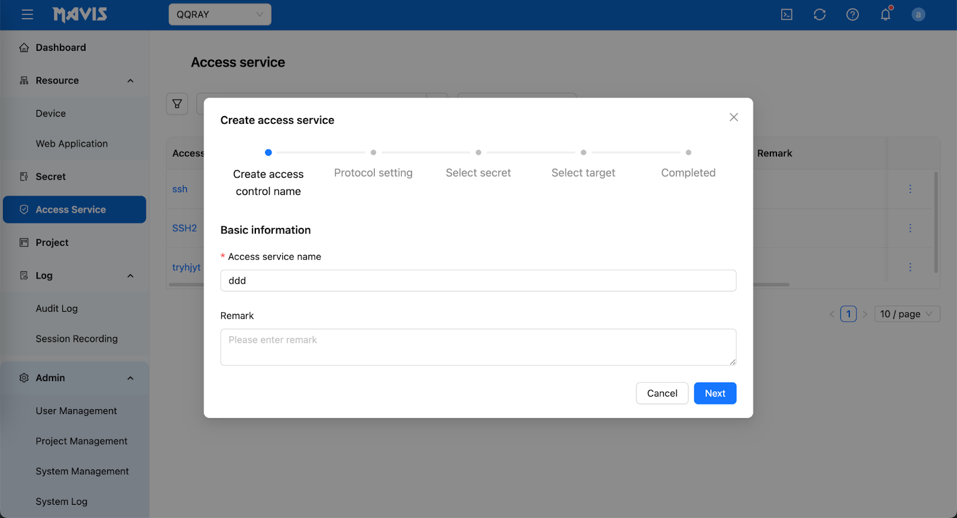This screenshot has height=518, width=957.
Task: Toggle the hamburger sidebar menu
Action: pyautogui.click(x=28, y=14)
